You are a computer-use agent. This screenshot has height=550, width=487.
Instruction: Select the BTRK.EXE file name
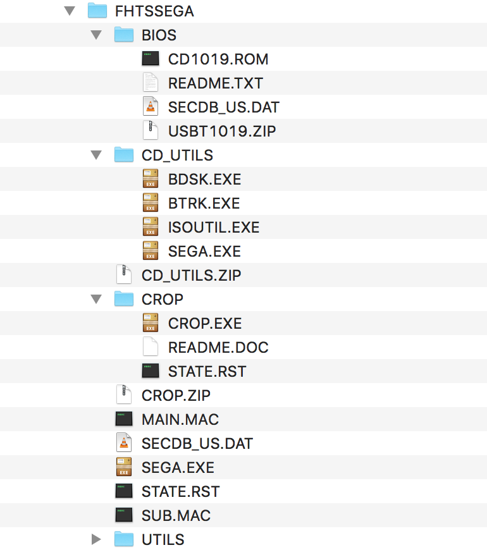pyautogui.click(x=204, y=204)
